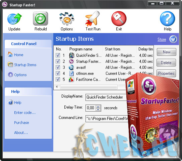Click the 4,00 sec delay of row 1
Viewport: 182px width, 161px height.
click(146, 55)
